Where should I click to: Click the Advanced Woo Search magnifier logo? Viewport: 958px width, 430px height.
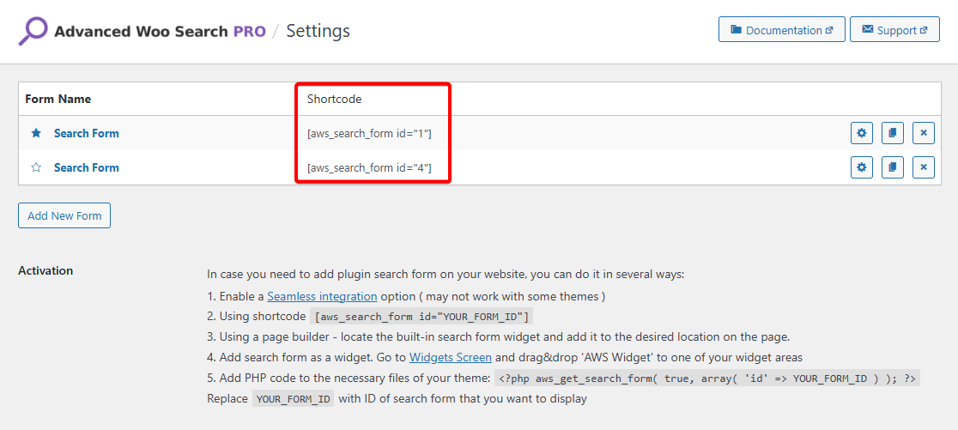(33, 31)
